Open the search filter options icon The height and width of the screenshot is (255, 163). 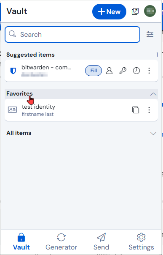click(x=150, y=34)
